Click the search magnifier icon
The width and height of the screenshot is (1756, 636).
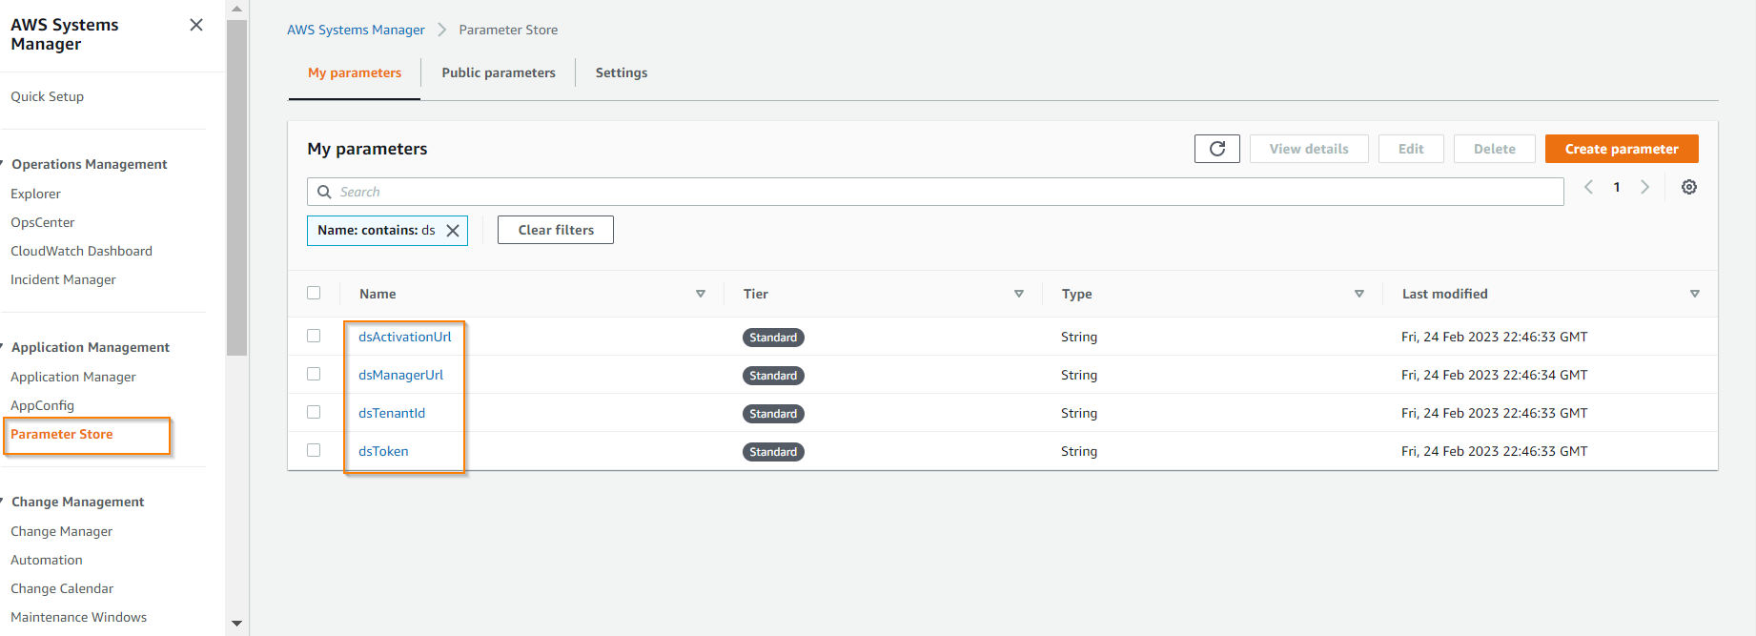tap(324, 192)
